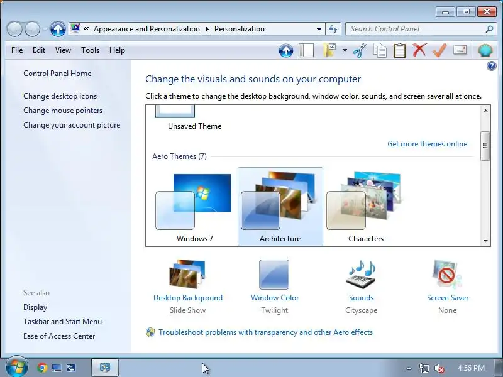Screen dimensions: 503x377
Task: Click Get more themes online
Action: click(x=428, y=144)
